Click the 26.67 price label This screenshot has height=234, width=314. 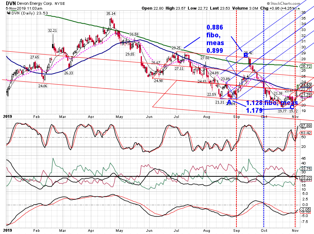[156, 62]
